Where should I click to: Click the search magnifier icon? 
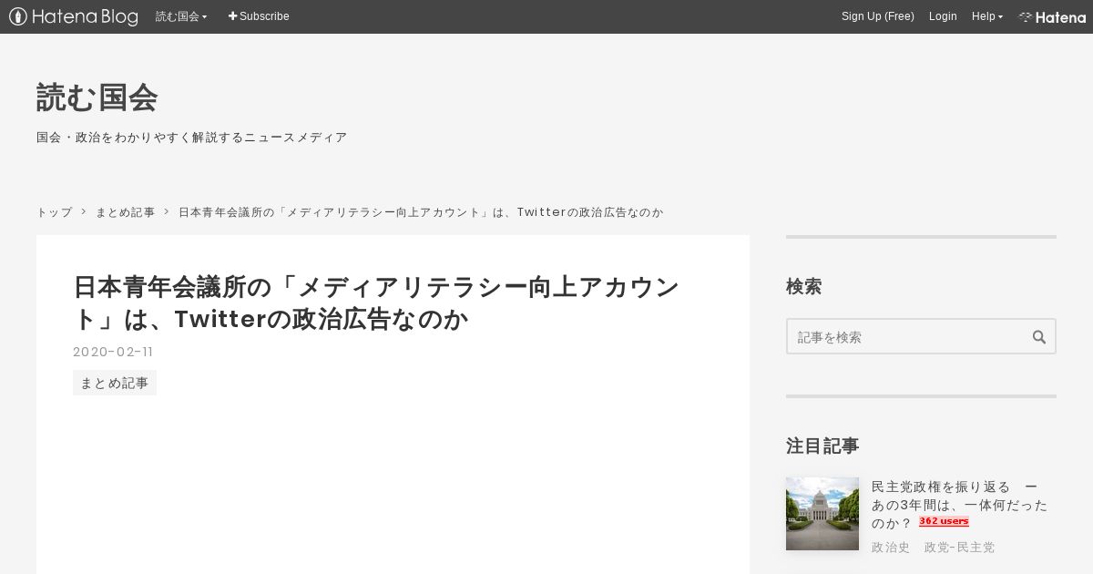(x=1039, y=337)
